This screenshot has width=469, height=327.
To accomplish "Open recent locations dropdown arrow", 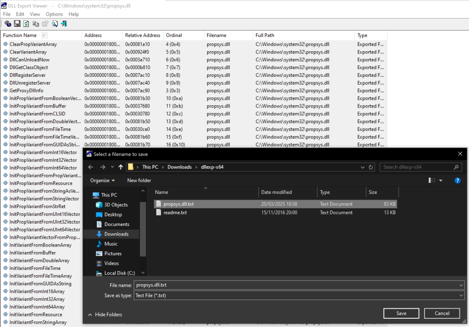I will pos(112,167).
